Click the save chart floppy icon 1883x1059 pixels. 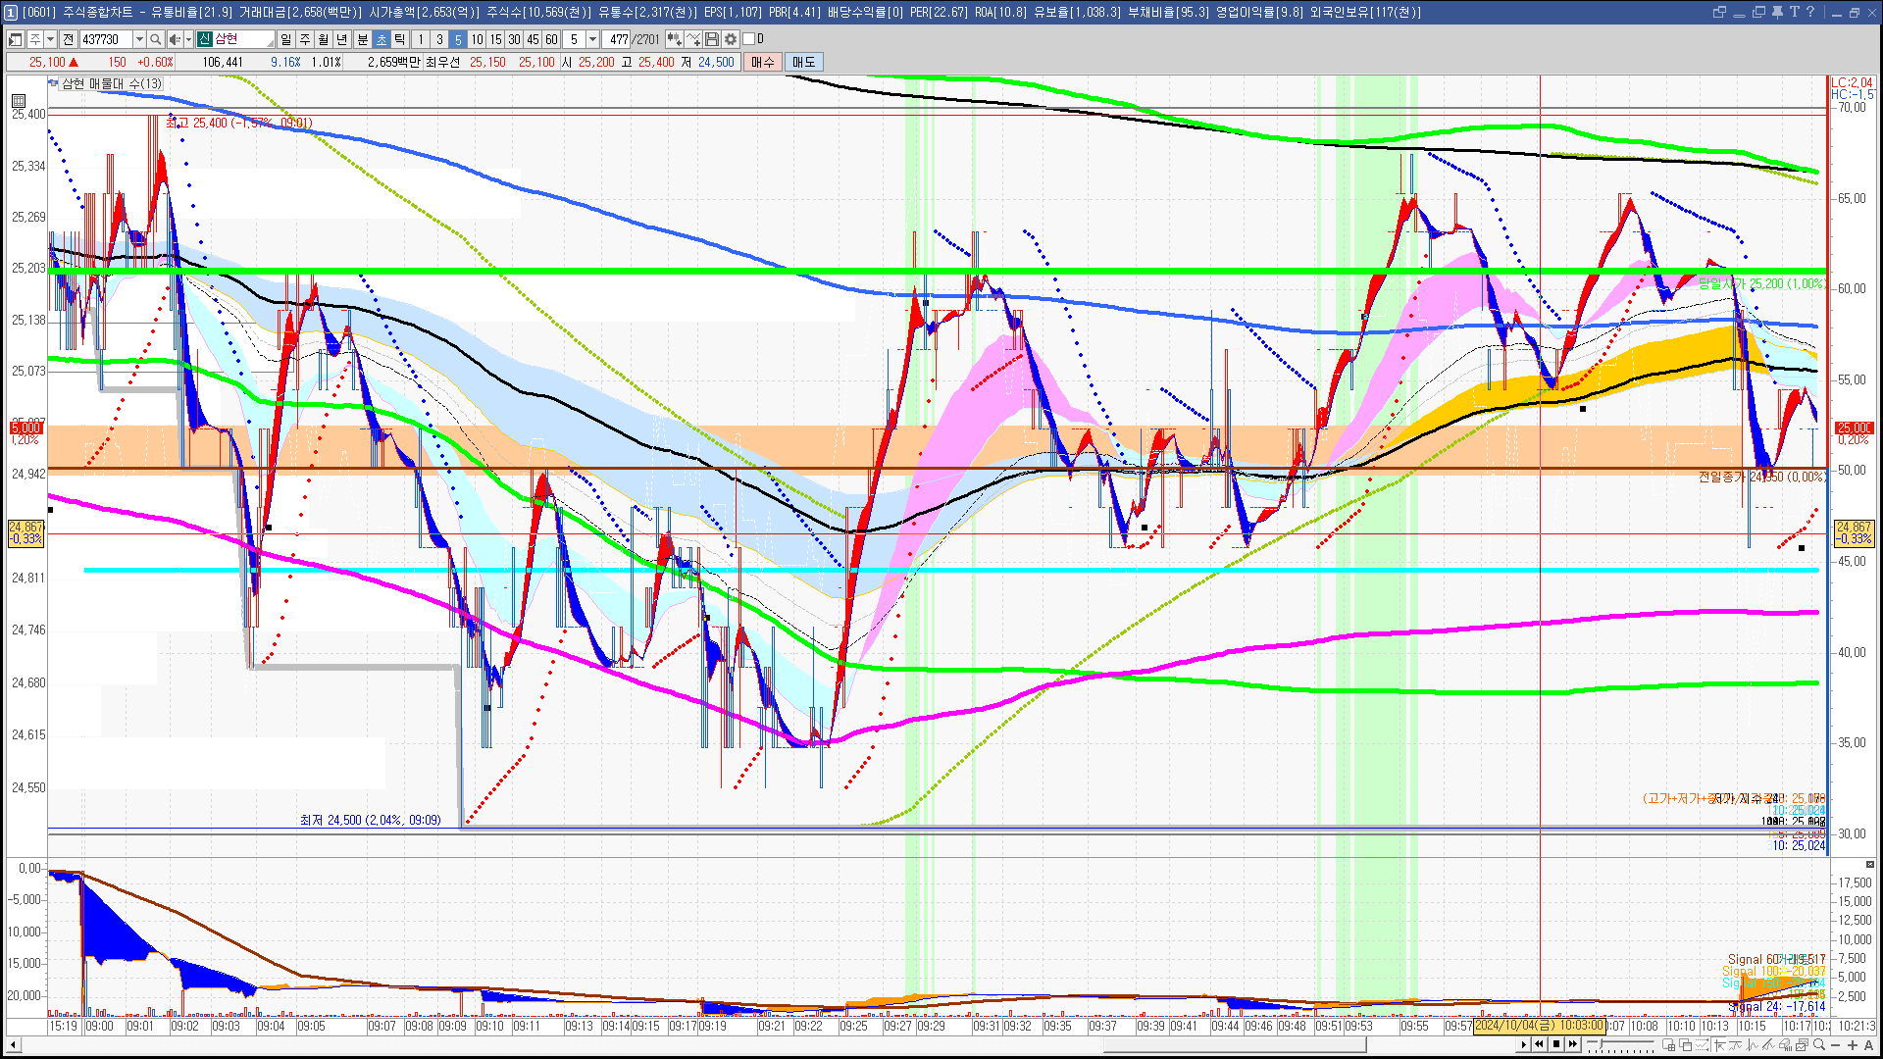[712, 39]
